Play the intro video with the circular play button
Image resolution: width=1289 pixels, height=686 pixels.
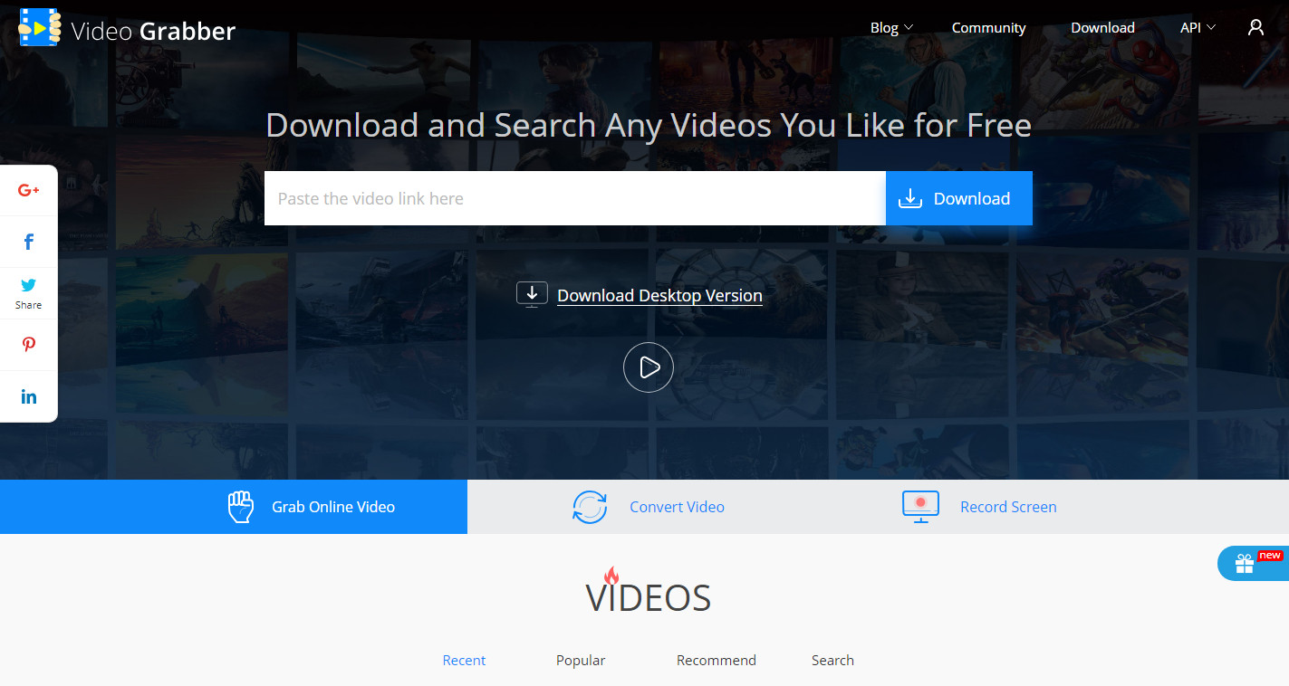(649, 367)
